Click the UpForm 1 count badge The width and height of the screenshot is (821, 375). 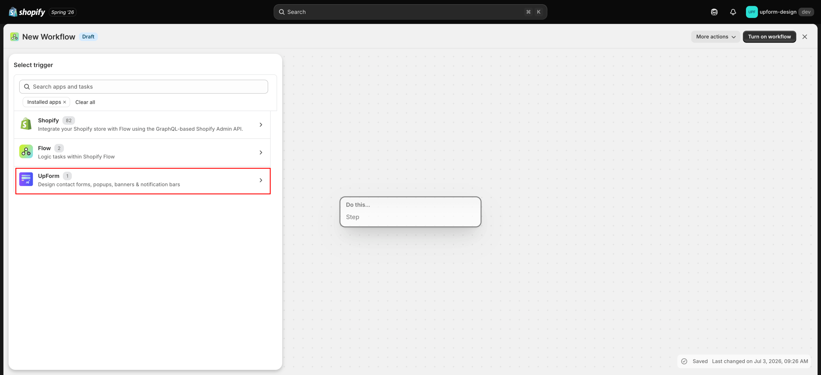point(67,176)
